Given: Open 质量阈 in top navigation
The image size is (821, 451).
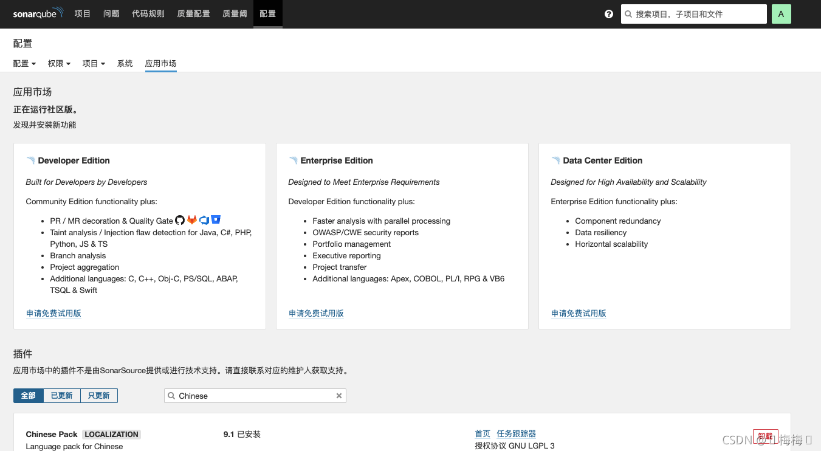Looking at the screenshot, I should pos(235,13).
